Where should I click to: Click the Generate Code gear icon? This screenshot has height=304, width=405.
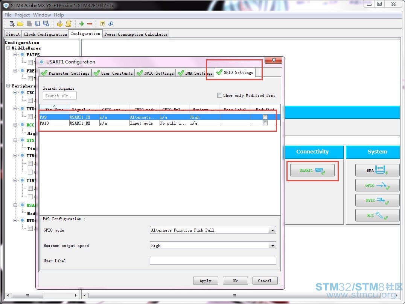tap(60, 24)
